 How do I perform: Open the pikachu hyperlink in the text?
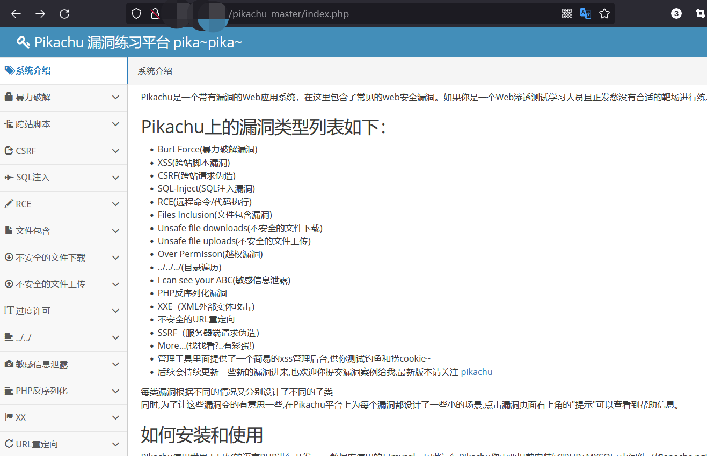point(477,371)
